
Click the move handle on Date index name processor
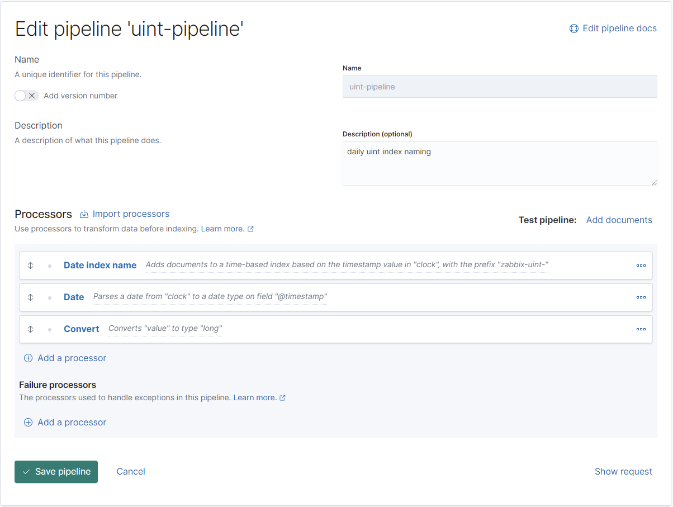[31, 266]
